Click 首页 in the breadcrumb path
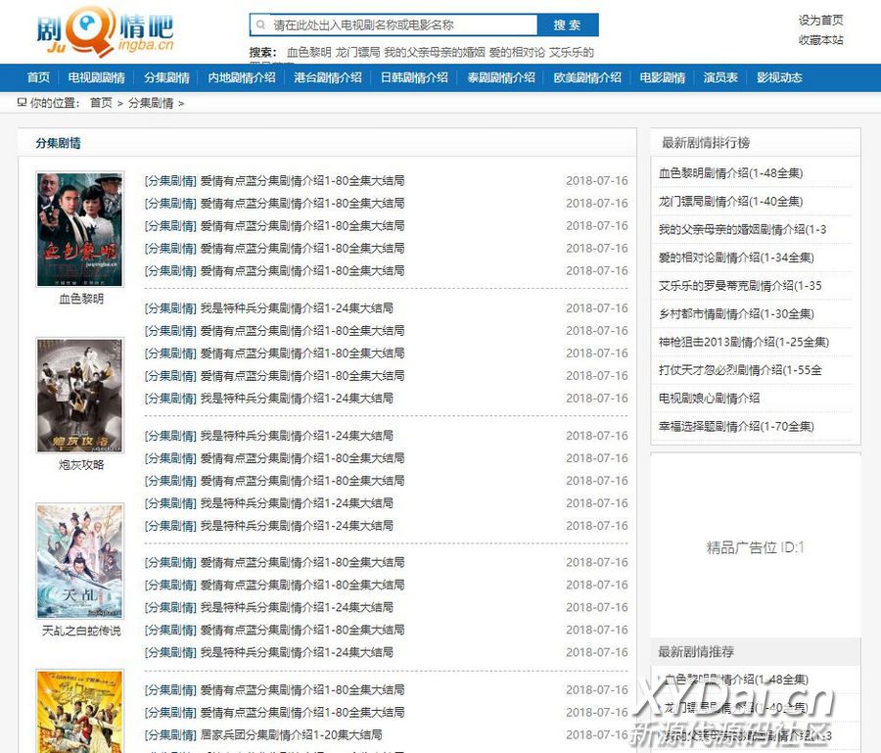The image size is (881, 753). (x=101, y=103)
